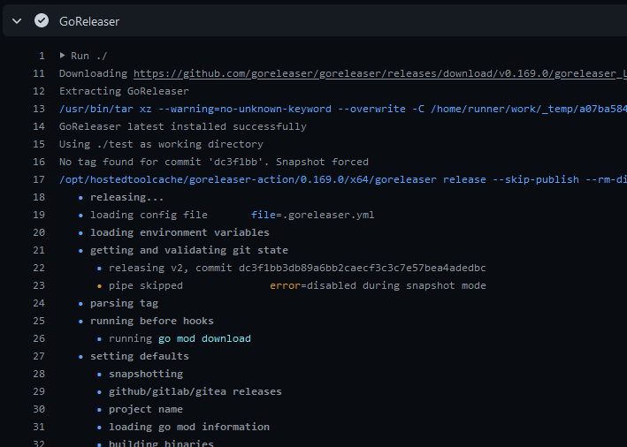Click "No tag found for commit" line
The width and height of the screenshot is (627, 447).
point(213,162)
